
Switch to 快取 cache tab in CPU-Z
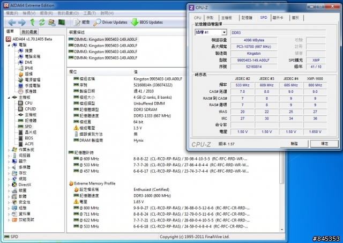(210, 18)
